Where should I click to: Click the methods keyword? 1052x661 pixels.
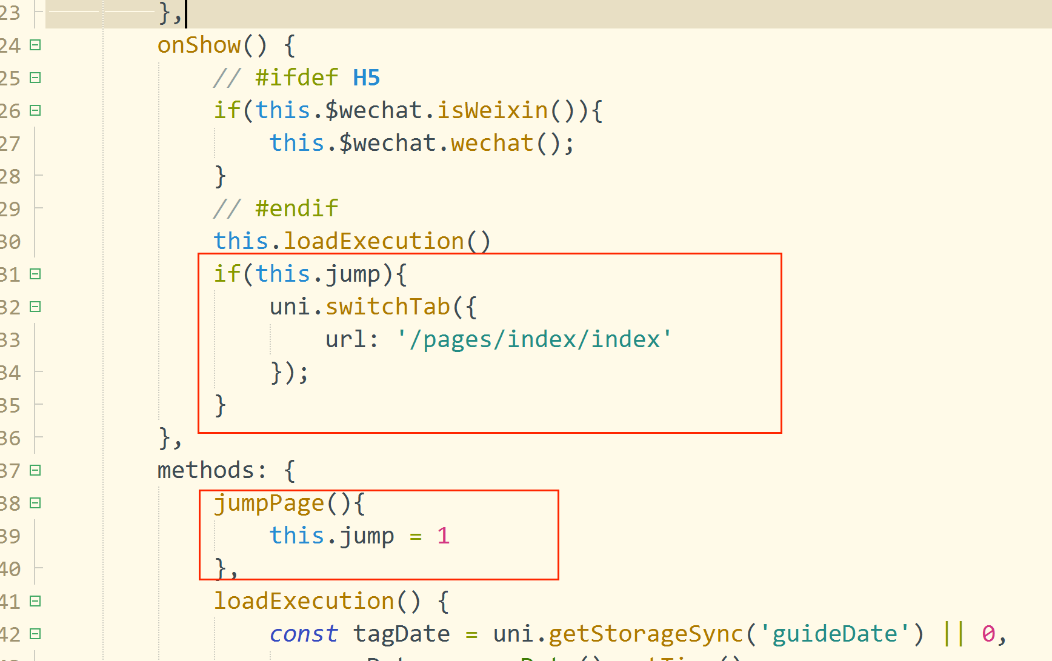pos(205,471)
